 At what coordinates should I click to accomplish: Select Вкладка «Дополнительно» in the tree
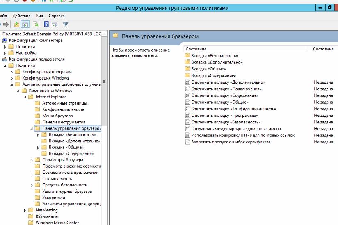74,141
